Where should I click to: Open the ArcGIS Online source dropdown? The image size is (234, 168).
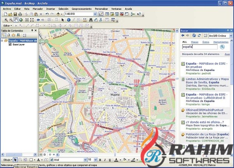(231, 35)
